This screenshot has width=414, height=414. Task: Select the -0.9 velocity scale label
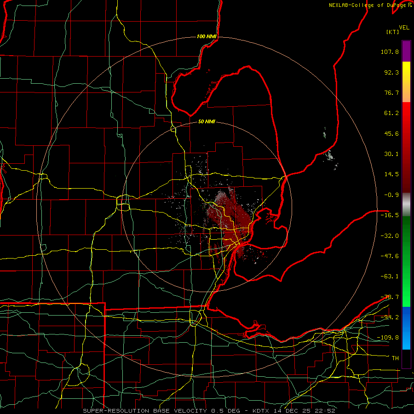pyautogui.click(x=391, y=195)
